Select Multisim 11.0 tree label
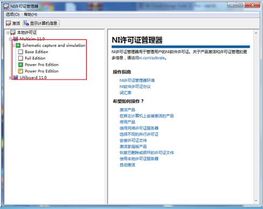This screenshot has width=263, height=209. (32, 39)
